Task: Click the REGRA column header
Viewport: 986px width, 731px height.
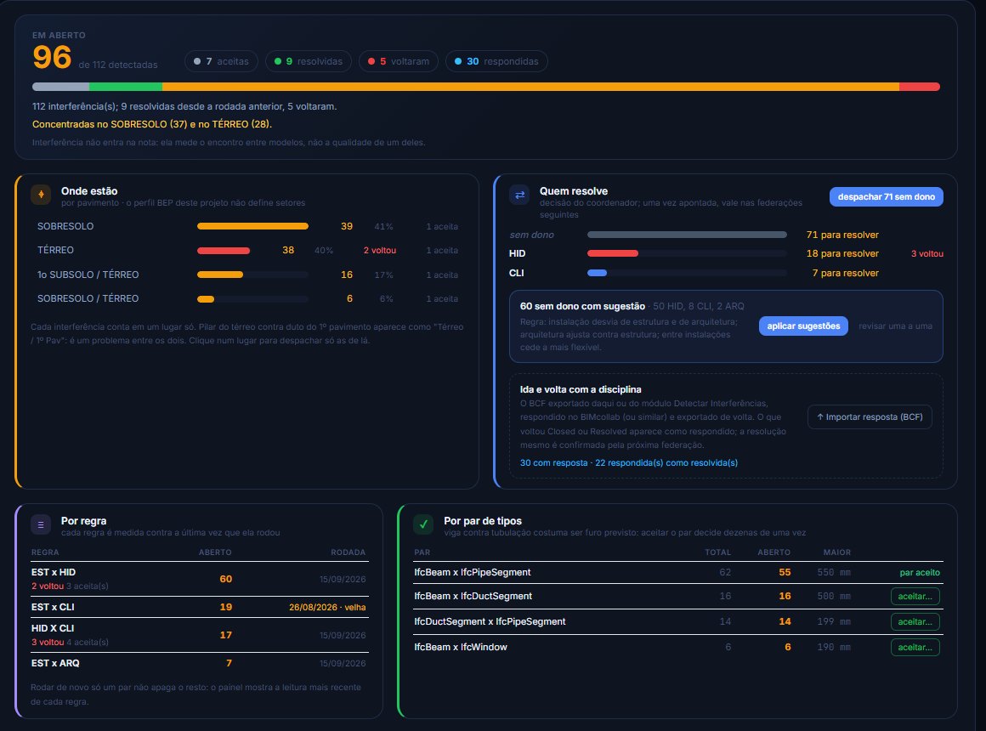Action: coord(45,552)
